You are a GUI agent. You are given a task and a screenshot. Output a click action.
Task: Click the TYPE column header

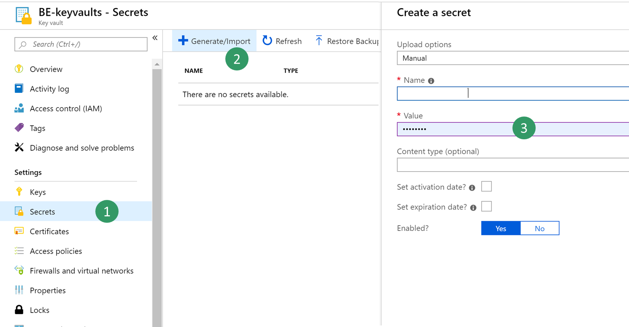tap(291, 71)
